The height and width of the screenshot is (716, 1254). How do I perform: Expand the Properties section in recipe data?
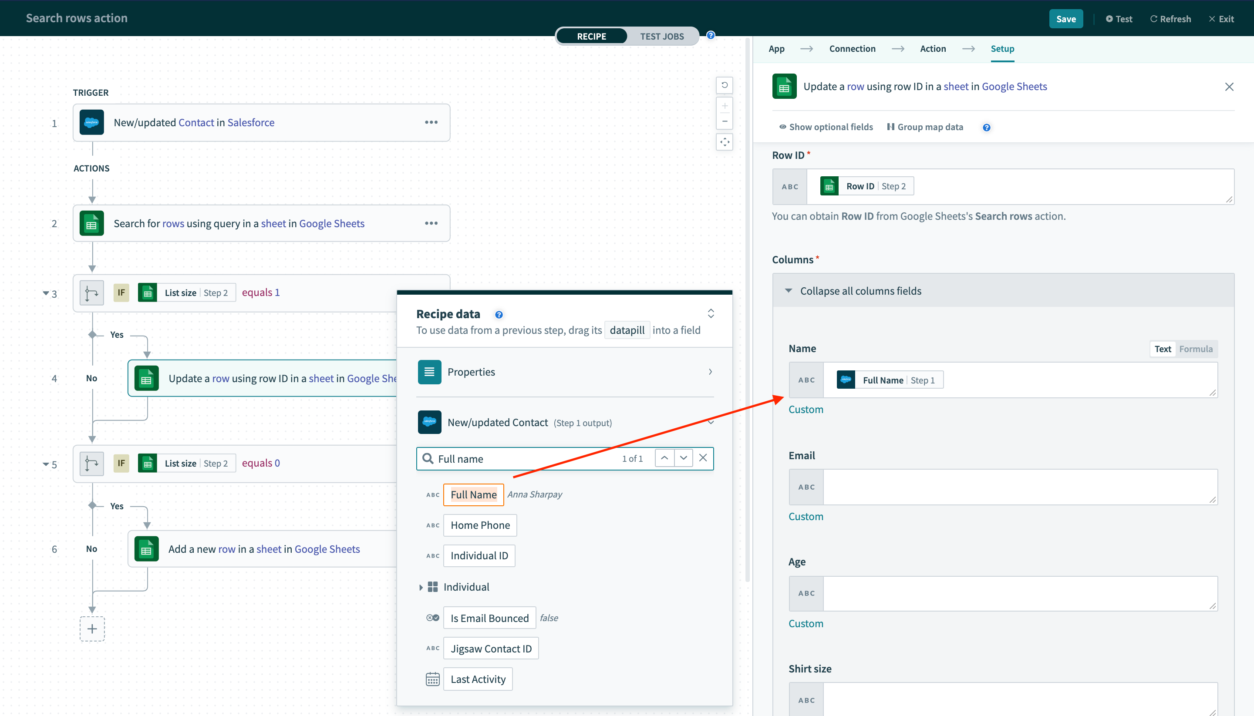[x=710, y=371]
